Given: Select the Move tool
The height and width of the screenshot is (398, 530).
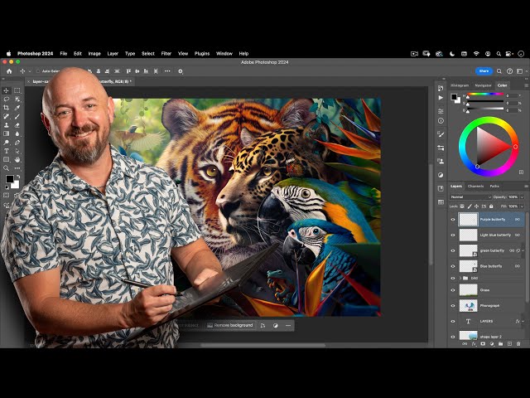Looking at the screenshot, I should pos(7,90).
